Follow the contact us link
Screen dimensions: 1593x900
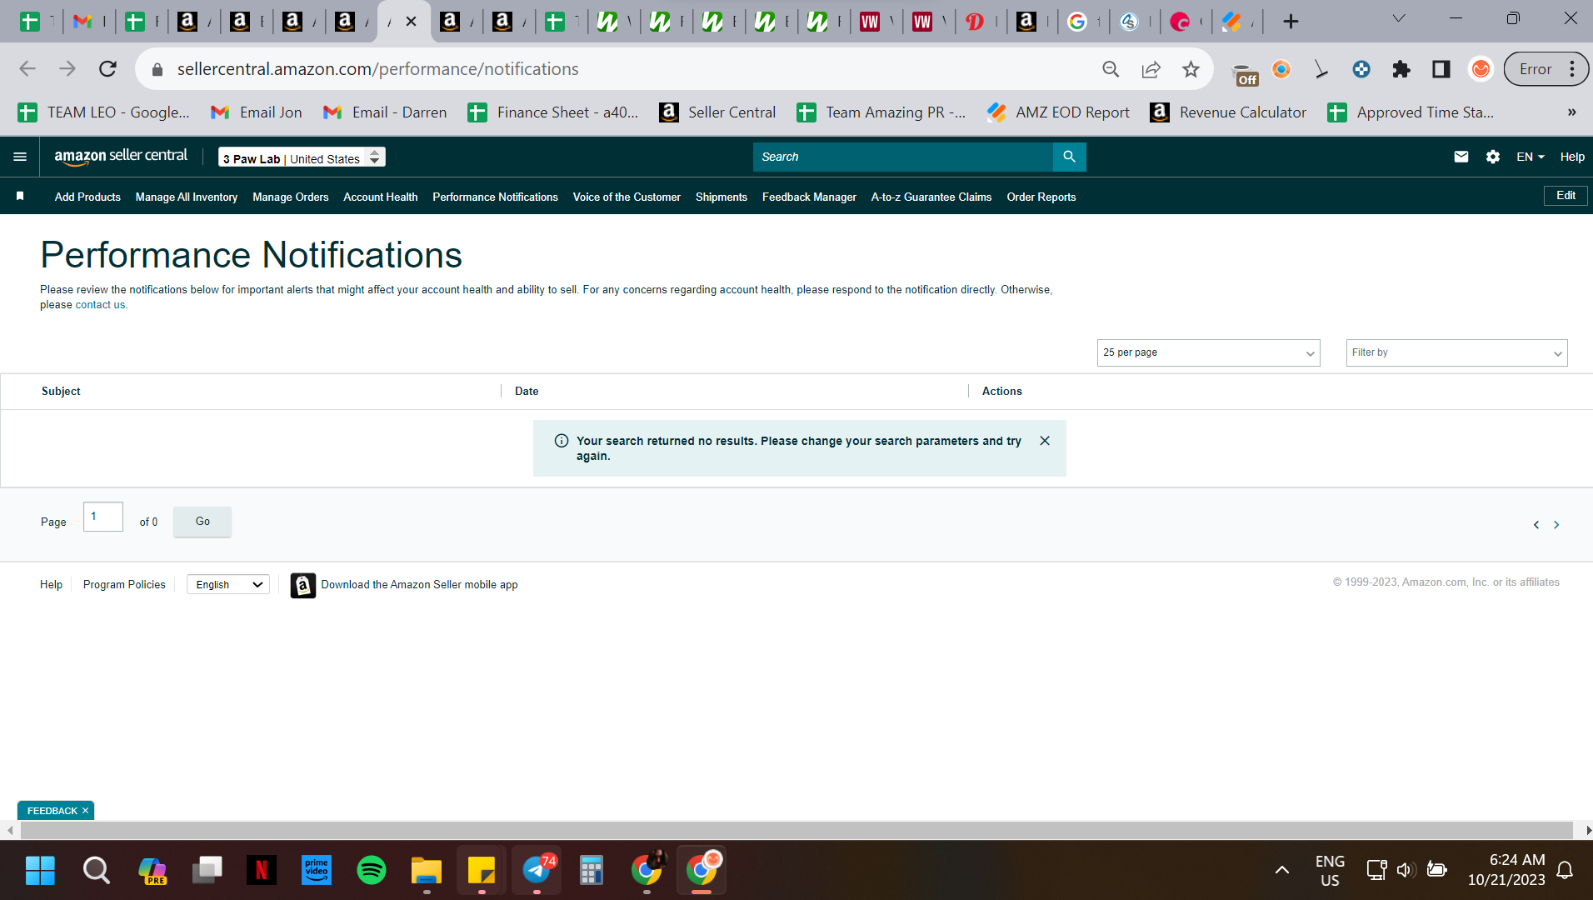(x=100, y=305)
